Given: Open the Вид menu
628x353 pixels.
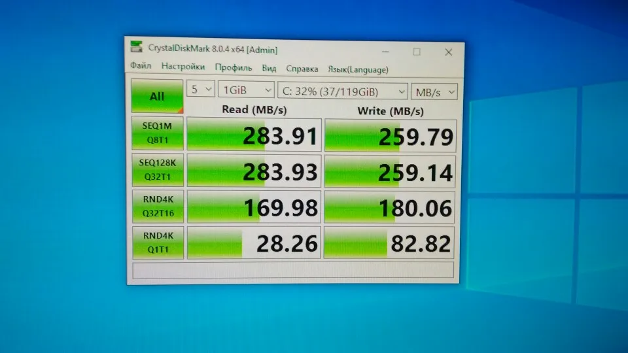Looking at the screenshot, I should coord(269,68).
